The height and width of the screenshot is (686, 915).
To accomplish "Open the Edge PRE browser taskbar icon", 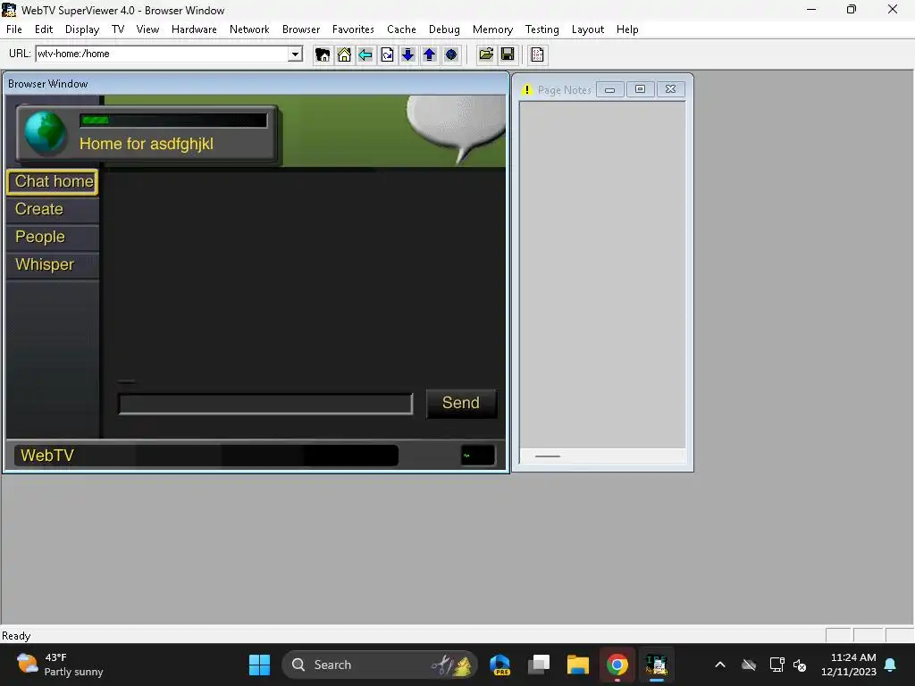I will [x=500, y=665].
